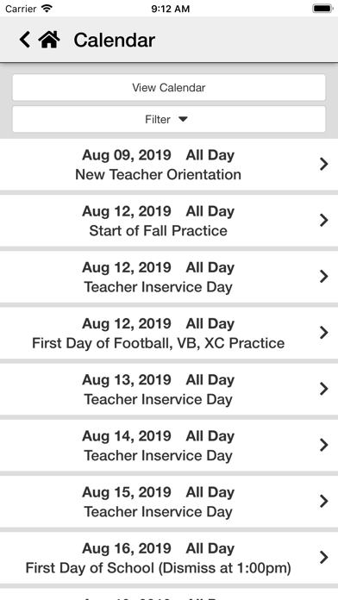Tap the back arrow icon
Screen dimensions: 338x600
tap(24, 40)
